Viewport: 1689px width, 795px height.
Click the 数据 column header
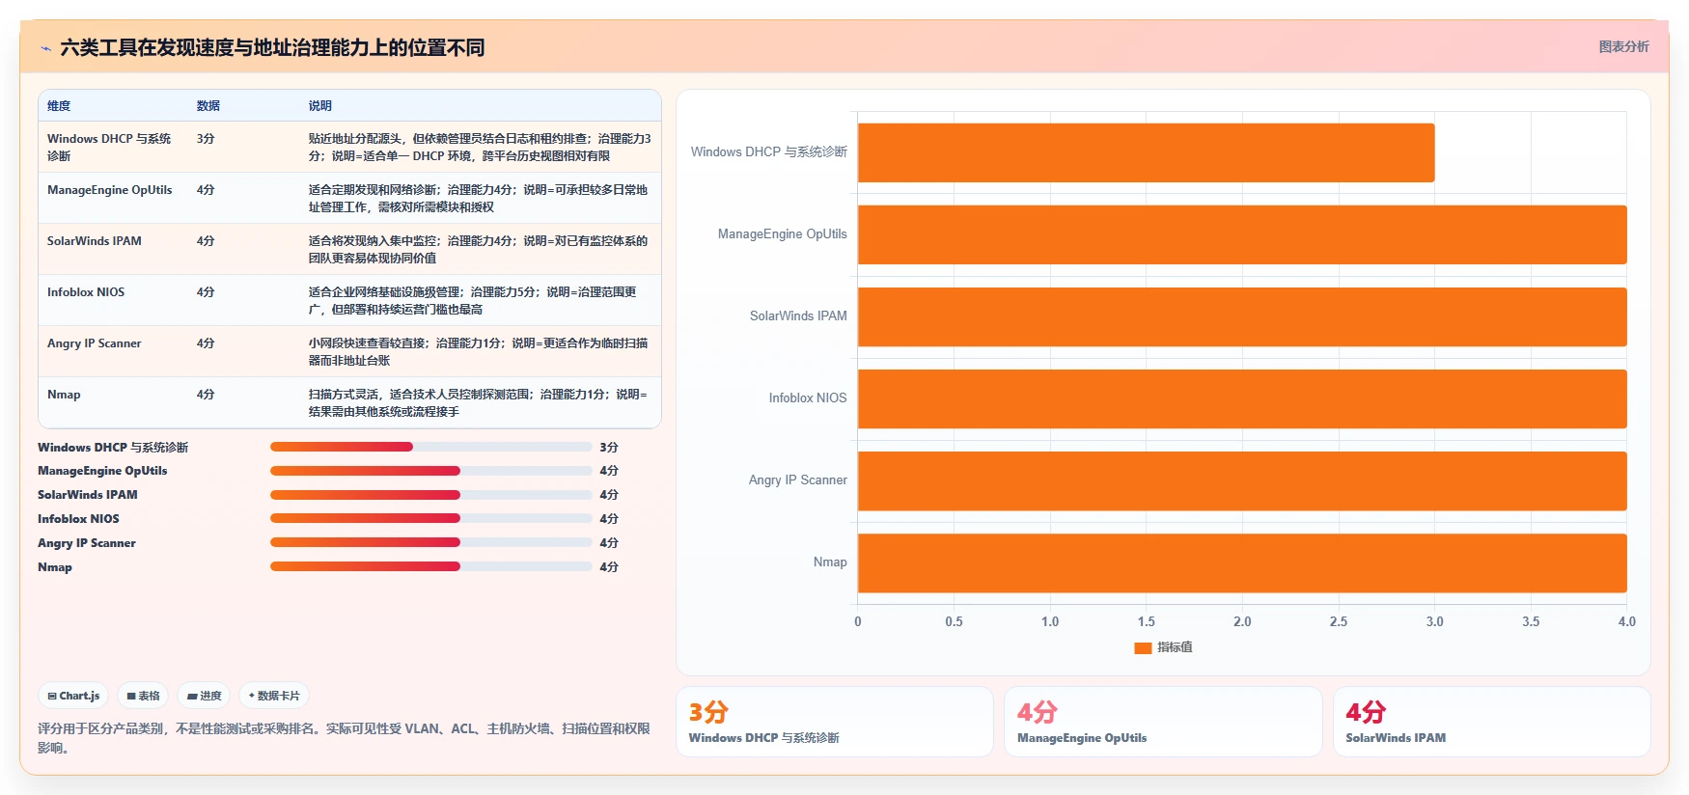tap(208, 106)
